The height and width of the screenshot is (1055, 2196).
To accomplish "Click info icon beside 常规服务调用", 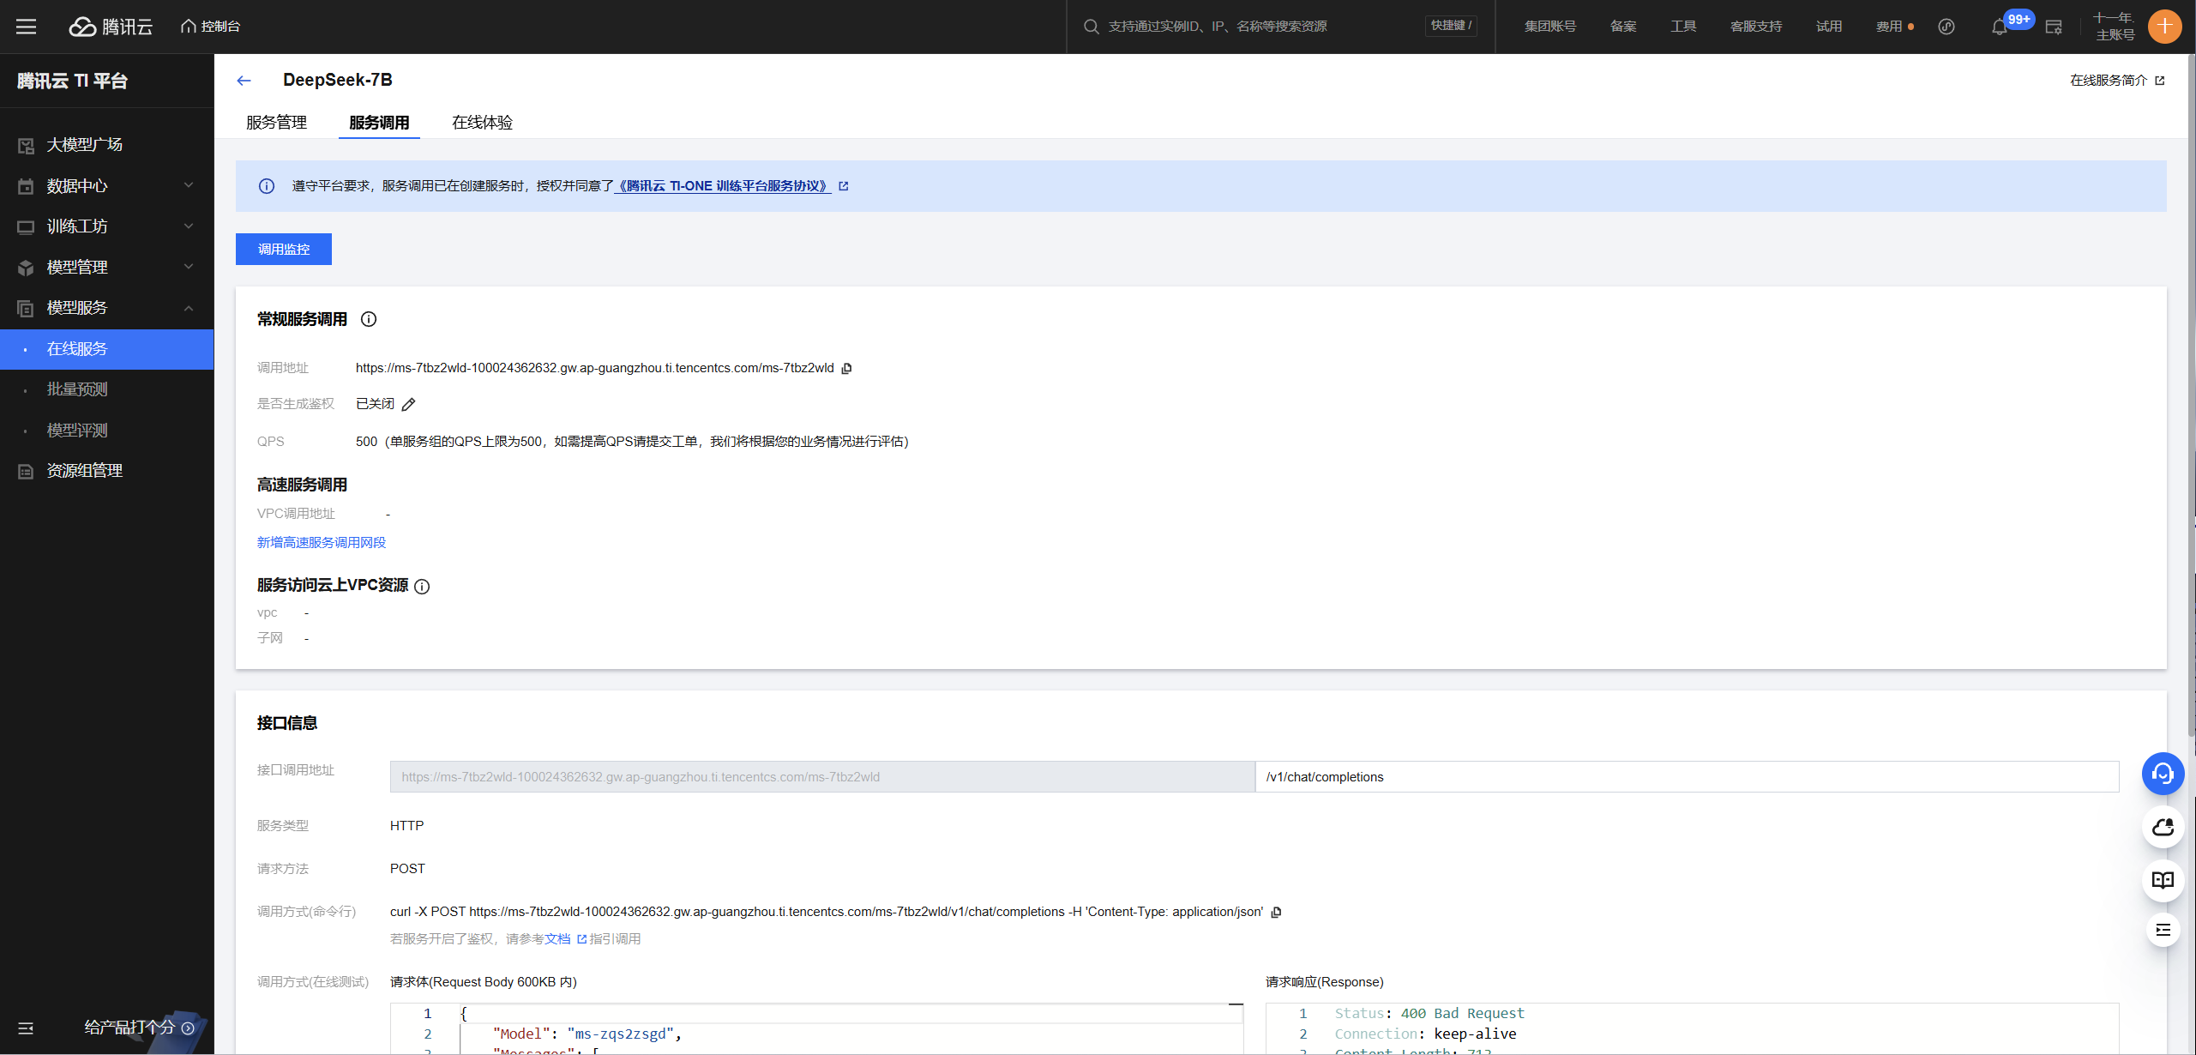I will 369,319.
